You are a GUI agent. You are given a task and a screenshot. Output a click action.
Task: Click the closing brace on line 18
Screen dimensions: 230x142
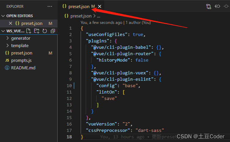(82, 137)
